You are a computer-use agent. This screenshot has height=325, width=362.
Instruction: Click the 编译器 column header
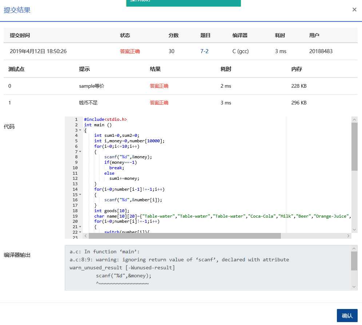coord(240,35)
